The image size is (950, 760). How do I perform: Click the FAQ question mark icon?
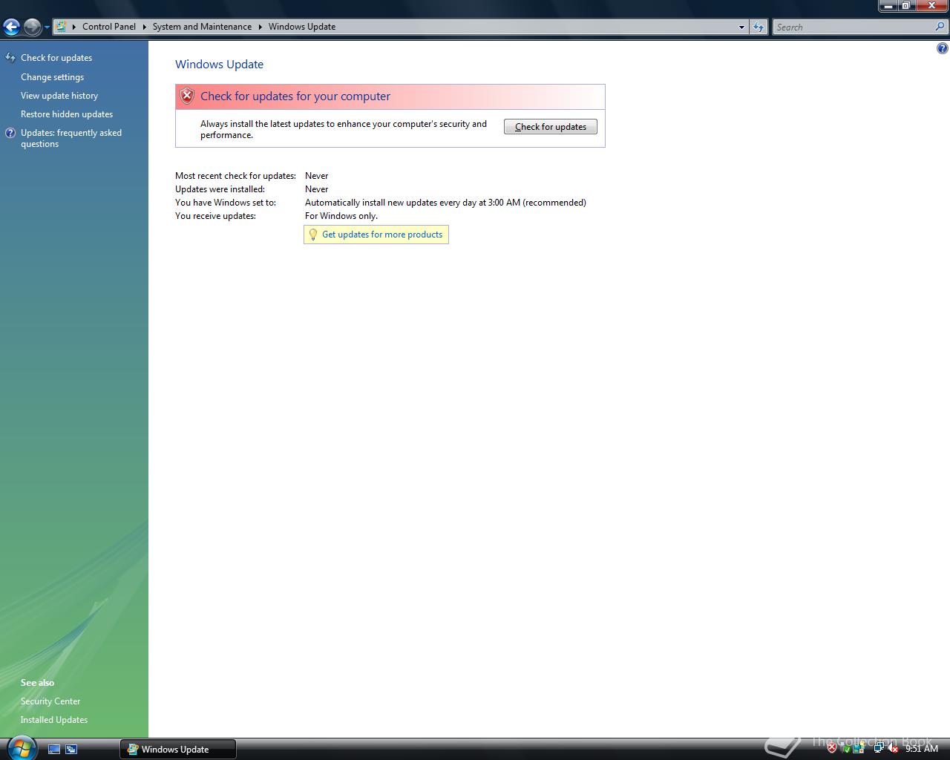point(10,133)
